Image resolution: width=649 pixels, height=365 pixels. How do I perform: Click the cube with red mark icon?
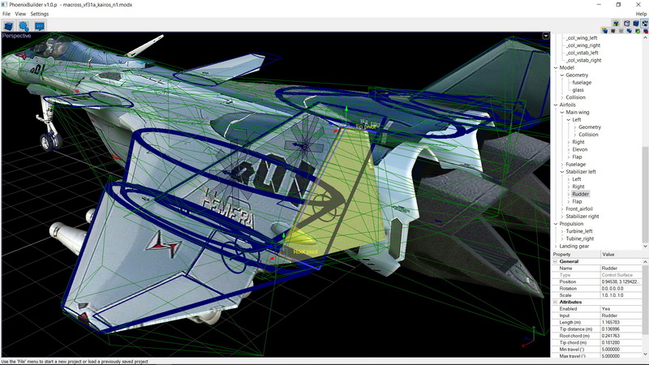[x=646, y=31]
